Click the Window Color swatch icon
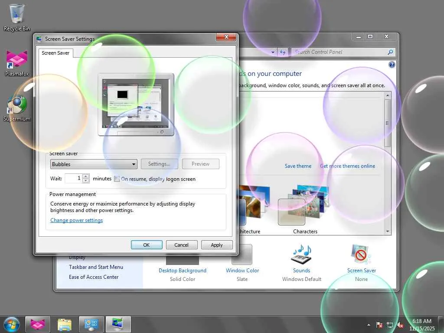The width and height of the screenshot is (444, 333). click(242, 255)
